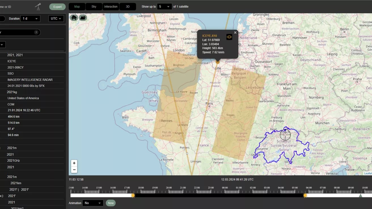
Task: Click the 00:00 position on the timeline bar
Action: click(225, 195)
